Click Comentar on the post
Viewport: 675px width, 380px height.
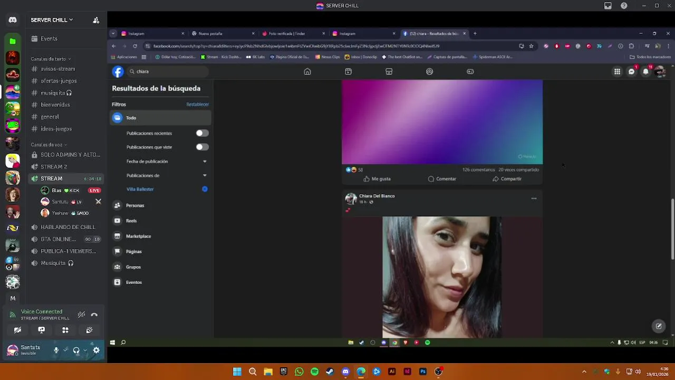pos(442,179)
